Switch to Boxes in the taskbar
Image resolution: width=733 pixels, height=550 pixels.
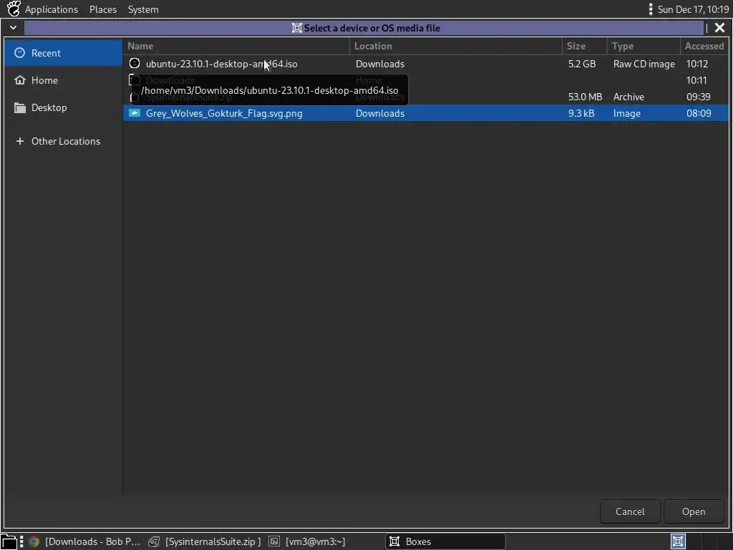coord(445,541)
